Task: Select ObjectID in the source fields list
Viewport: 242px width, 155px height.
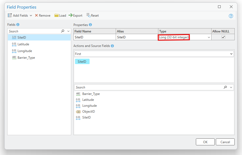Action: click(x=88, y=111)
